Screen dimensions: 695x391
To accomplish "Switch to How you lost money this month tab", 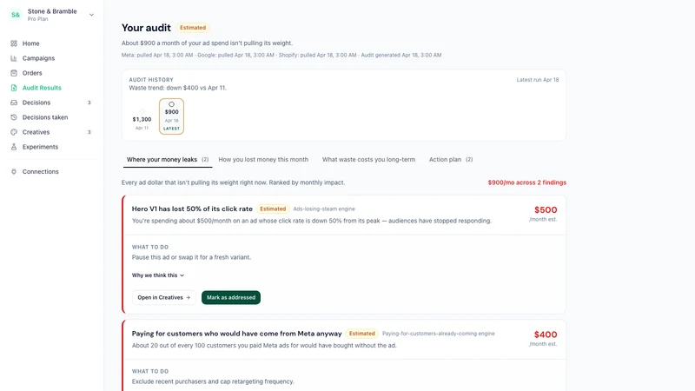I will point(263,160).
